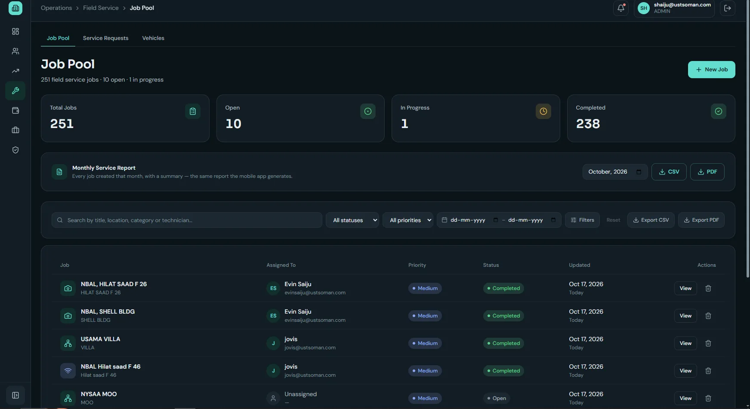Viewport: 750px width, 409px height.
Task: Switch to the Service Requests tab
Action: coord(106,38)
